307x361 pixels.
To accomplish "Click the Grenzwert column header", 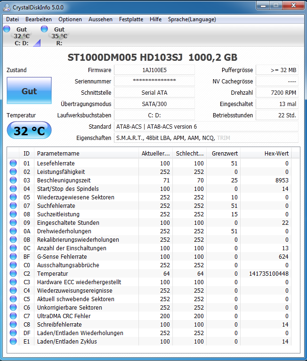I will point(223,153).
